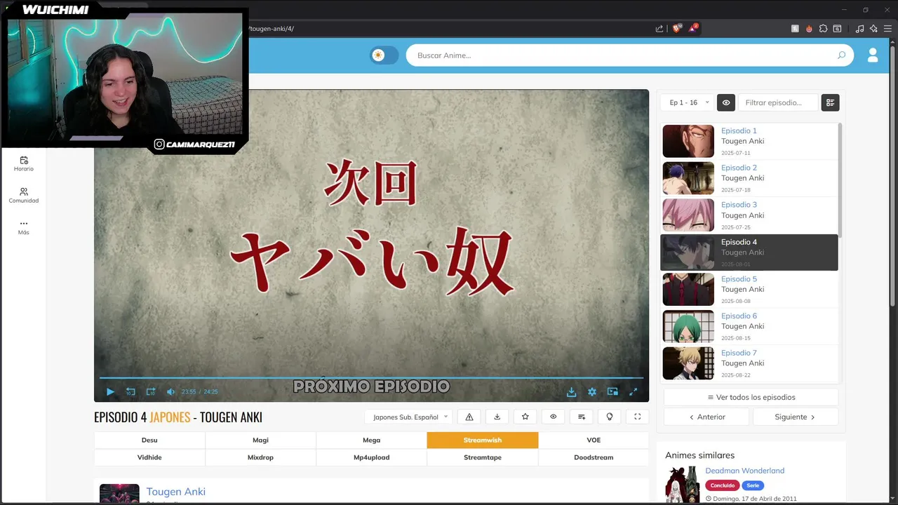Open Deadman Wonderland similar anime link

pyautogui.click(x=744, y=471)
